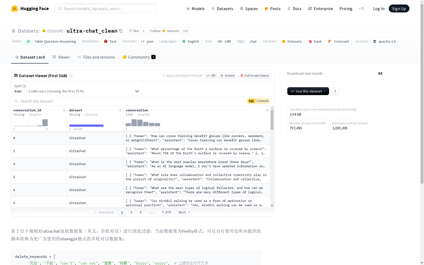This screenshot has height=265, width=424.
Task: Expand the train split dropdown
Action: click(x=77, y=89)
